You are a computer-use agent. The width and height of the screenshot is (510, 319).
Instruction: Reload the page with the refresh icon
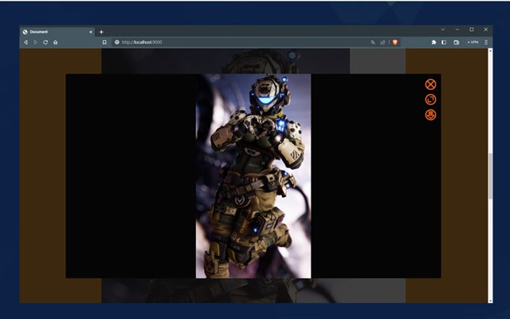45,42
